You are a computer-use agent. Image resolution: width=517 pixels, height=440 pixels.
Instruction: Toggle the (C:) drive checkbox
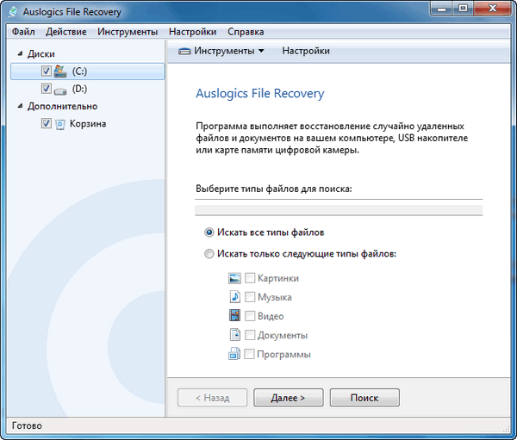click(x=47, y=71)
